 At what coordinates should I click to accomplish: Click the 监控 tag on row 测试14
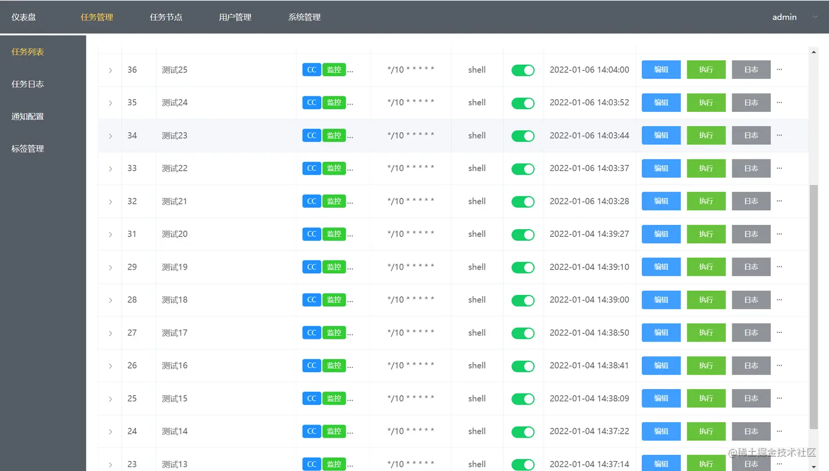[334, 432]
